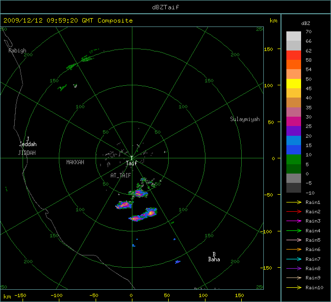Click the Sulaymiyah map label
This screenshot has width=331, height=302.
pyautogui.click(x=245, y=119)
